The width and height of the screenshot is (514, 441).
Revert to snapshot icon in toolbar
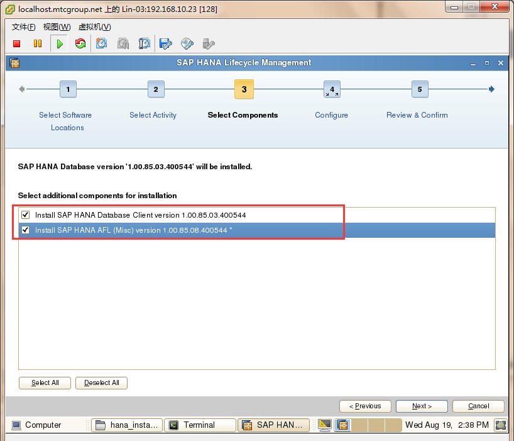click(123, 43)
